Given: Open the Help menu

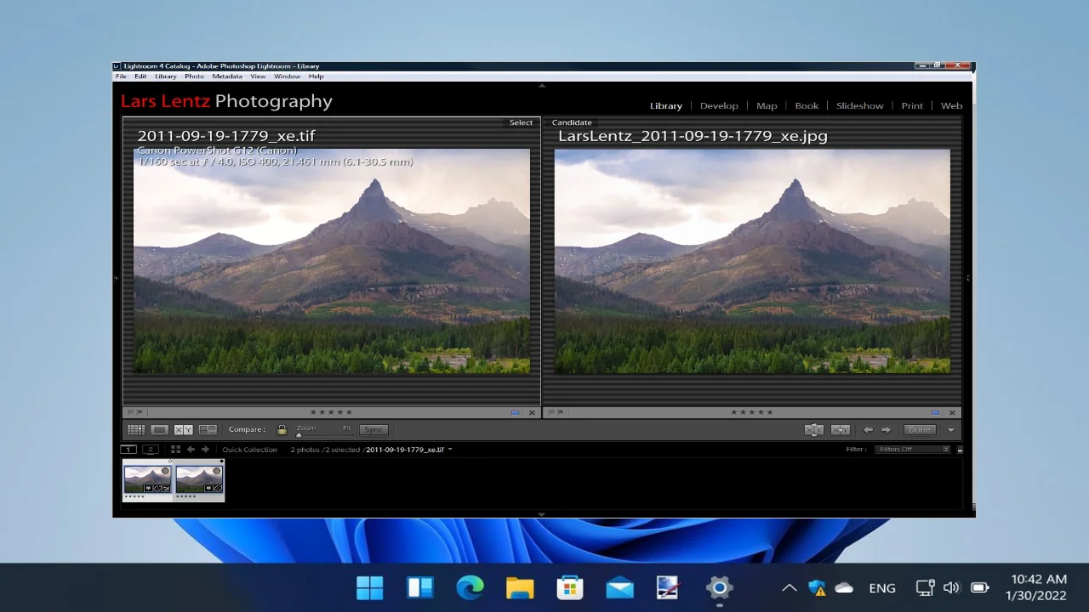Looking at the screenshot, I should point(316,76).
